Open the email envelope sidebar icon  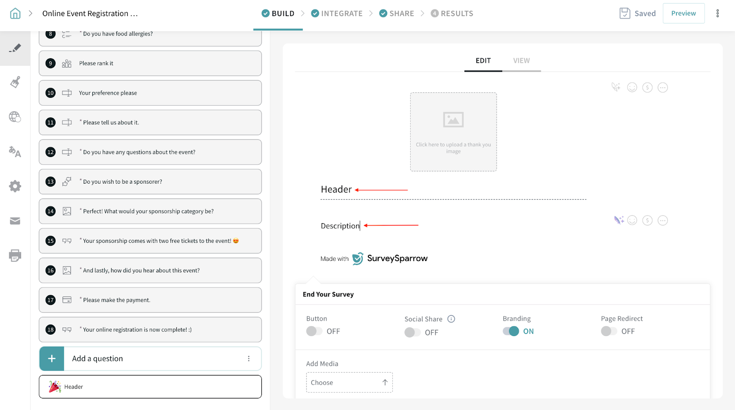point(15,221)
